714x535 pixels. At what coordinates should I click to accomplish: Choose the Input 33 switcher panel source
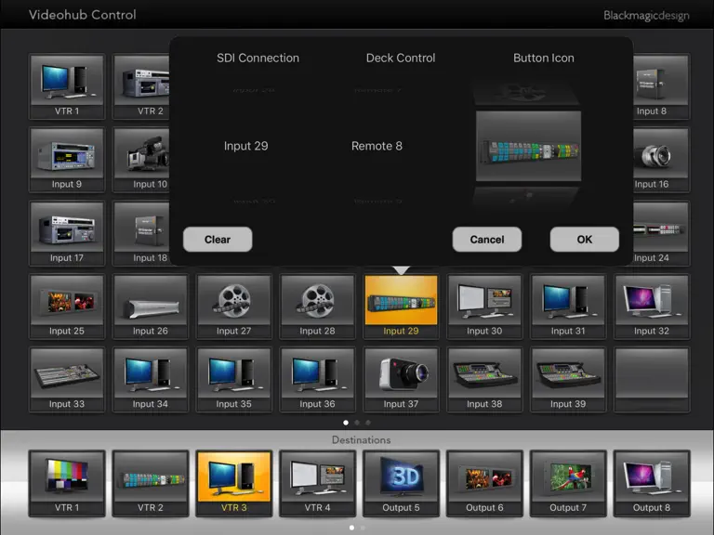pyautogui.click(x=67, y=379)
